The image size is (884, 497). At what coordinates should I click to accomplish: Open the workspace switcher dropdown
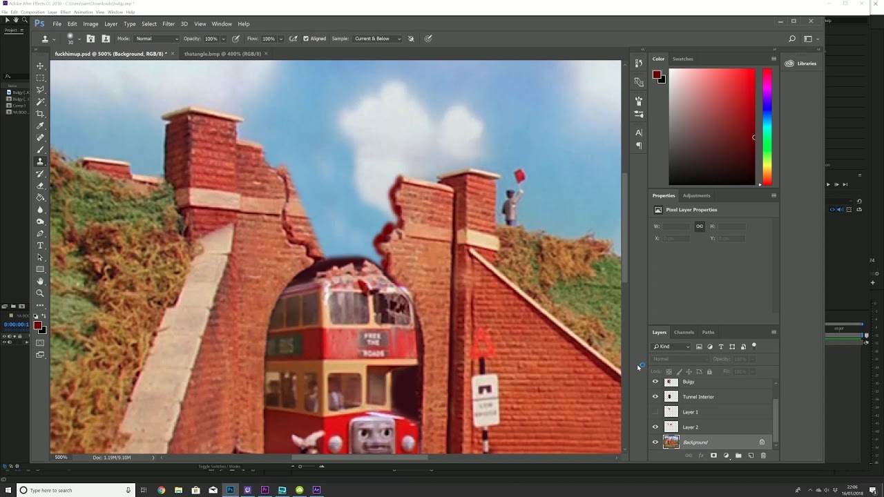pyautogui.click(x=810, y=39)
